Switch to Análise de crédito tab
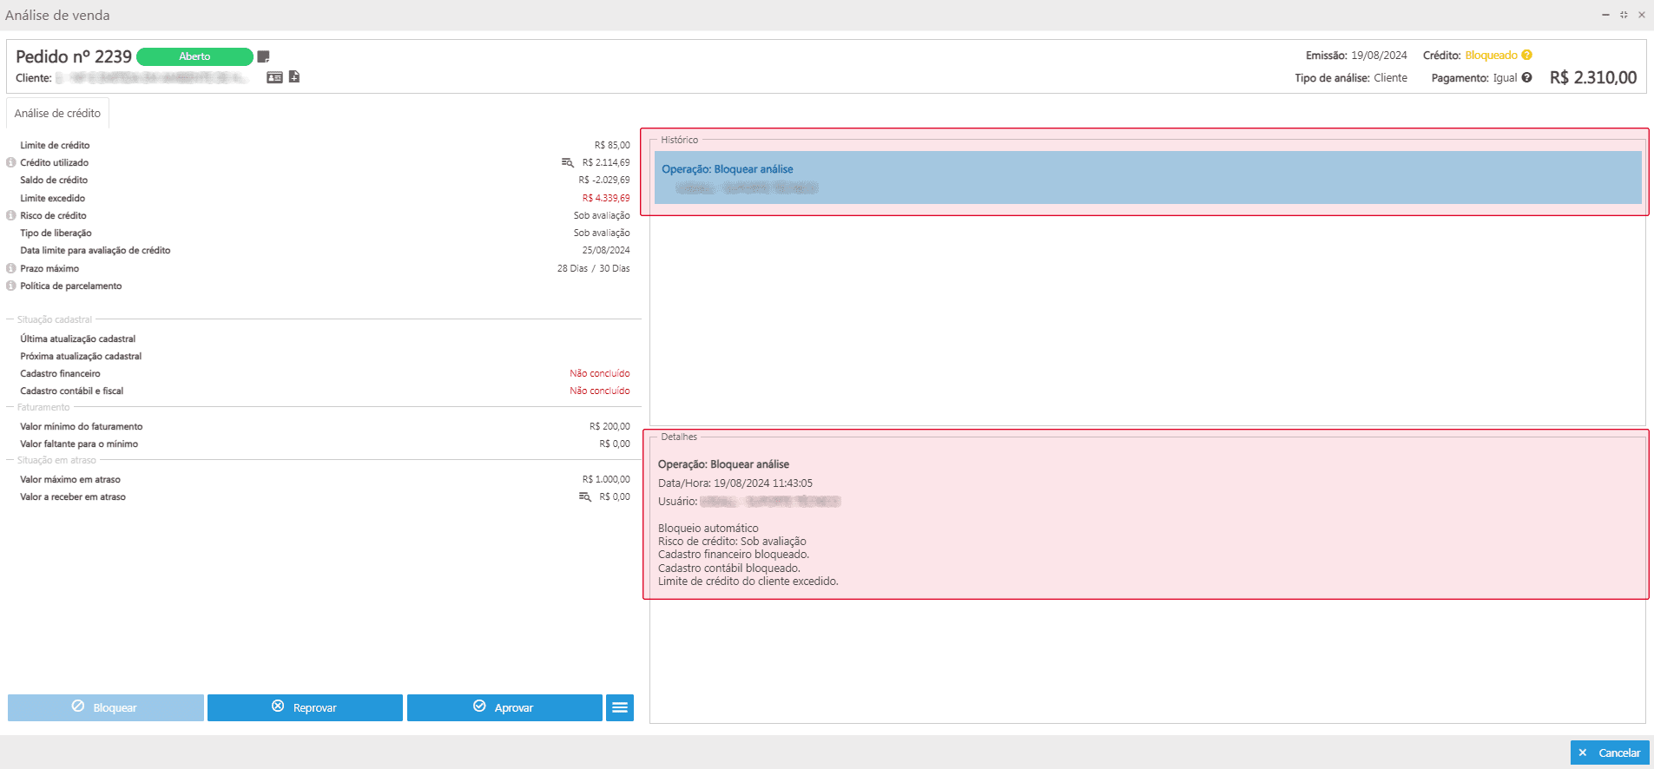1654x769 pixels. [x=57, y=114]
